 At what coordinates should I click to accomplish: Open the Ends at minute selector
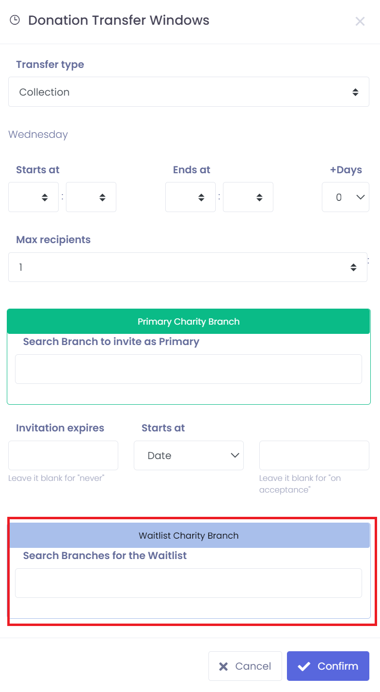point(248,197)
